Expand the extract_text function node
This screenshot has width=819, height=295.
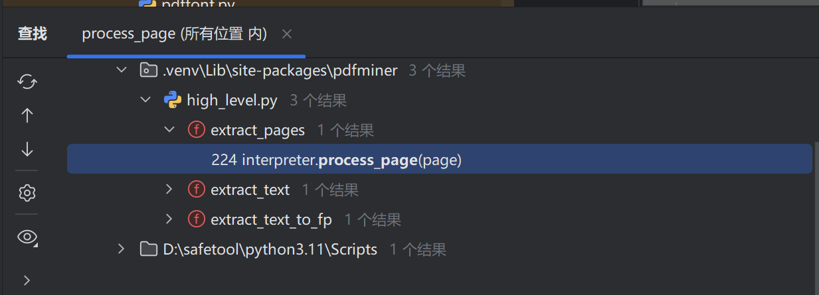click(169, 190)
